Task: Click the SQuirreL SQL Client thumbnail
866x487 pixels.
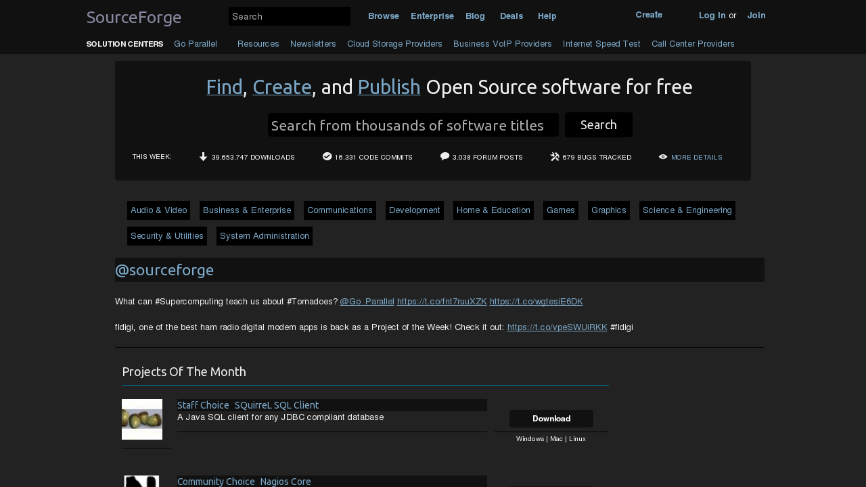Action: pyautogui.click(x=142, y=419)
